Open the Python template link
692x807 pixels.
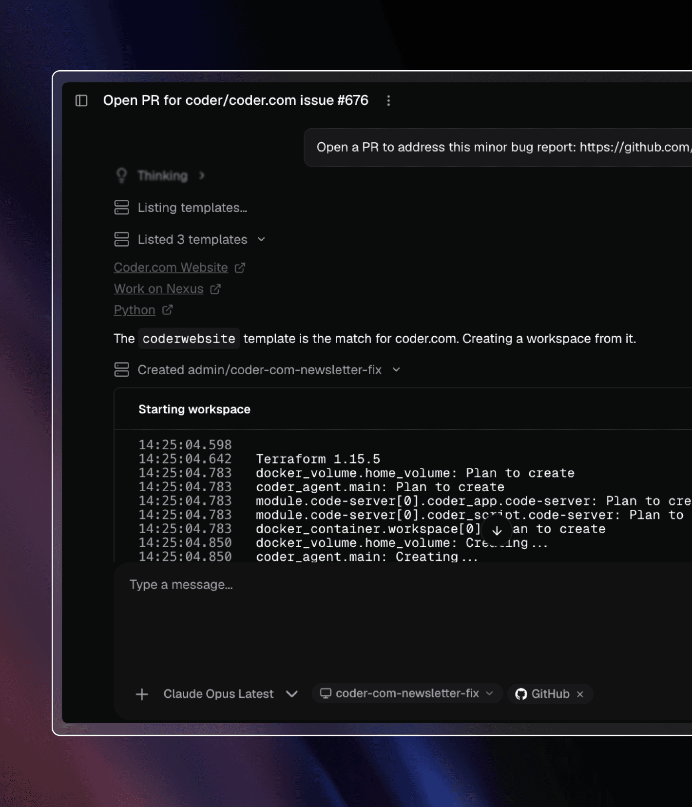click(x=135, y=310)
